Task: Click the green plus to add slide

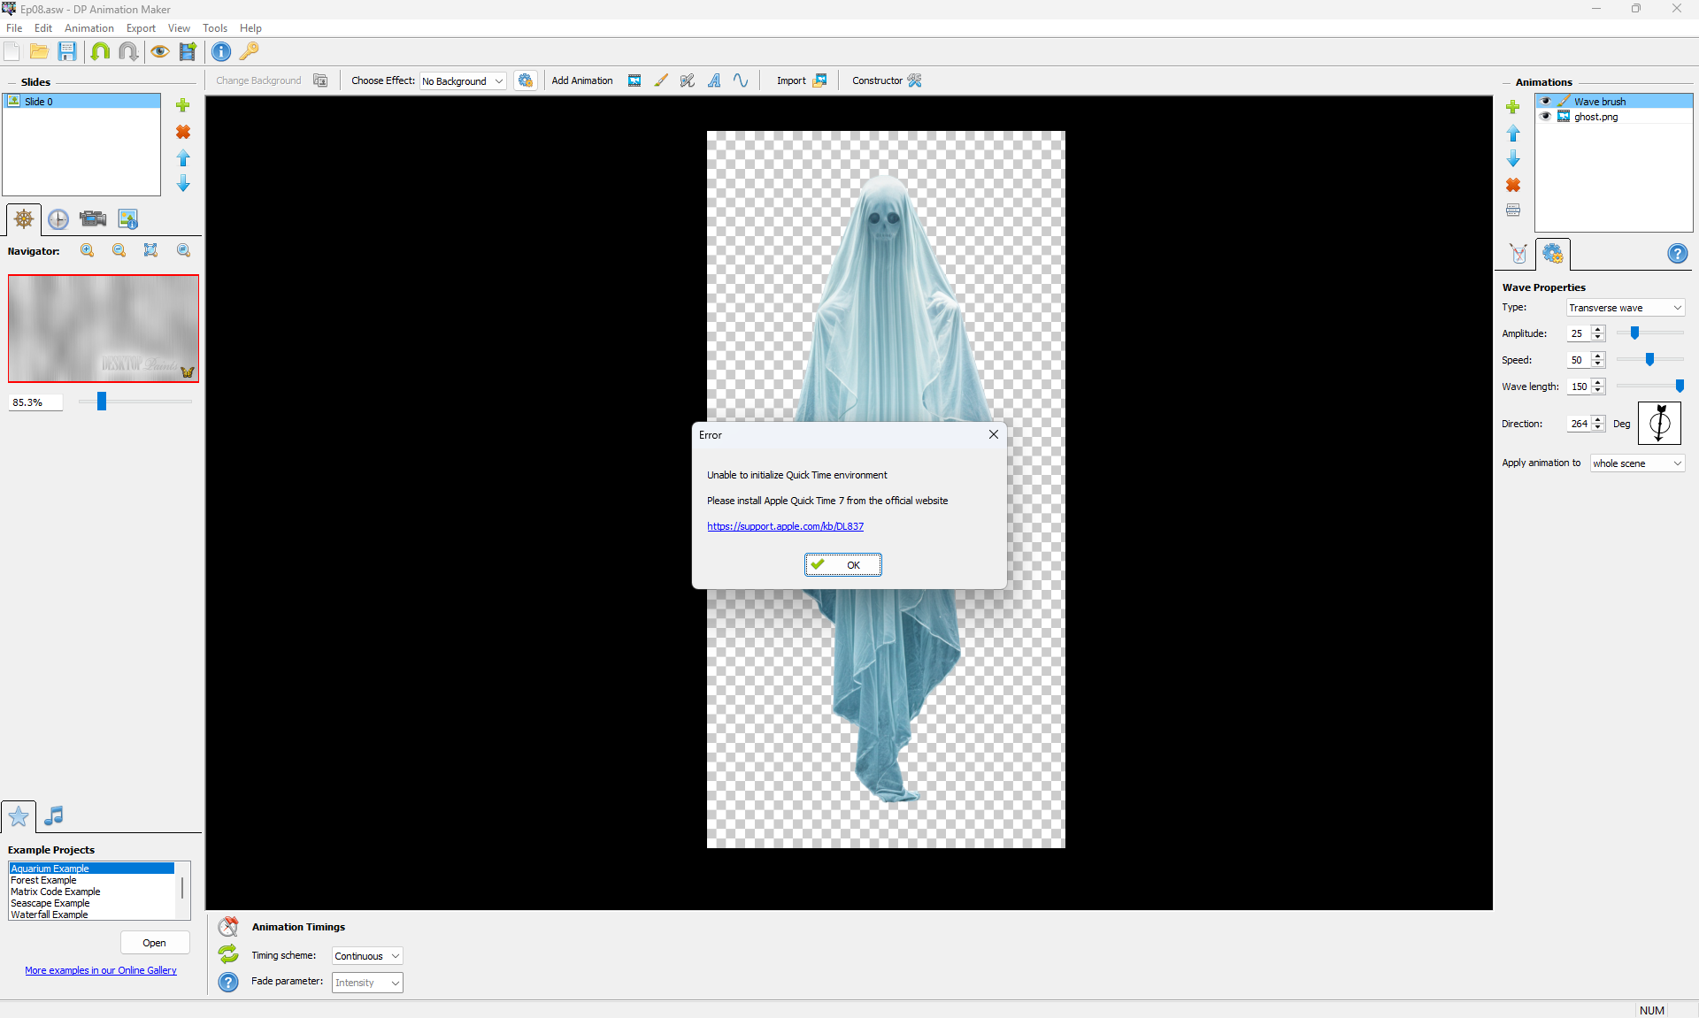Action: coord(183,105)
